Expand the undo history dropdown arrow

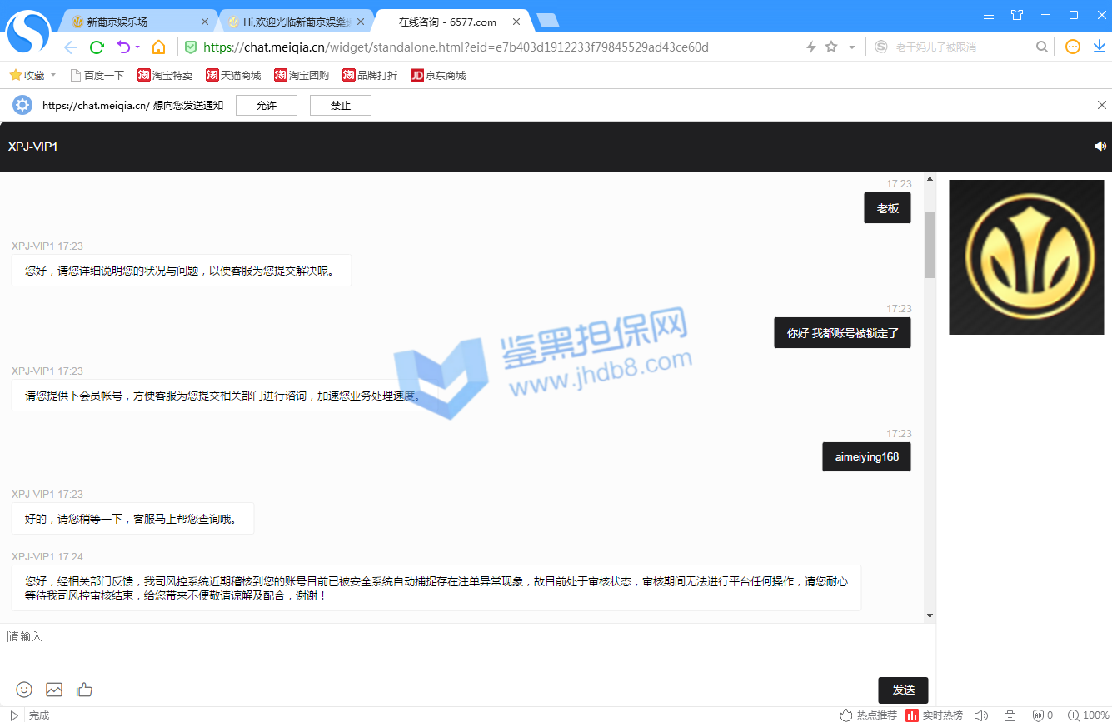pyautogui.click(x=137, y=47)
